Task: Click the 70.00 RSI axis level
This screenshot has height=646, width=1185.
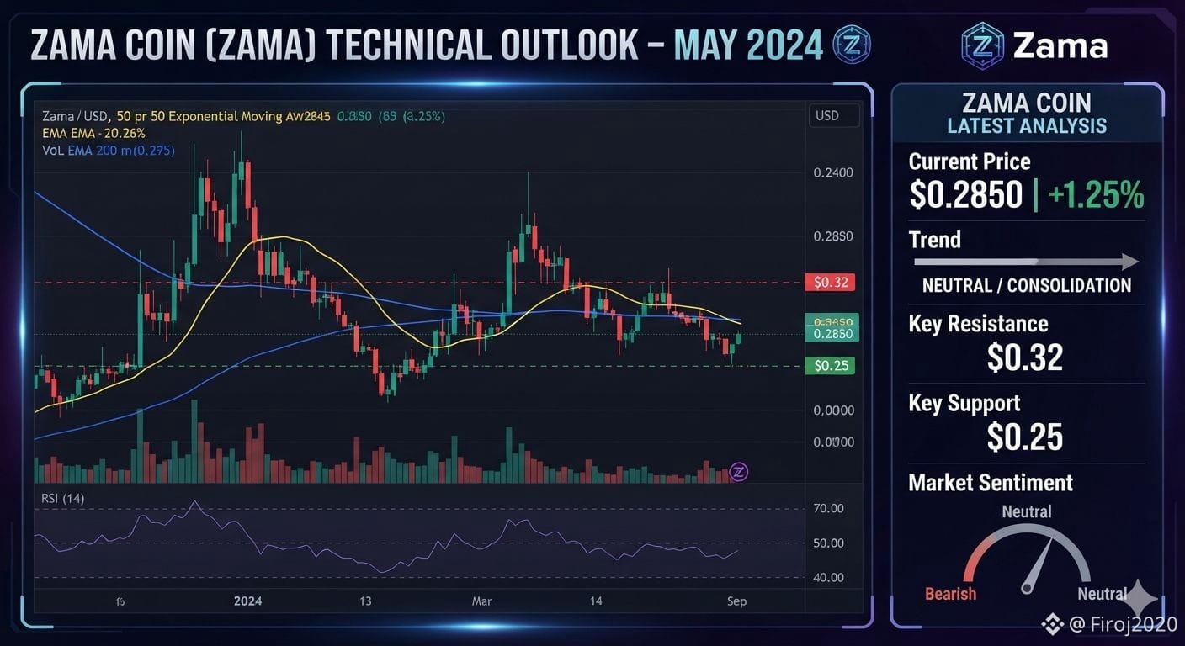Action: tap(829, 508)
